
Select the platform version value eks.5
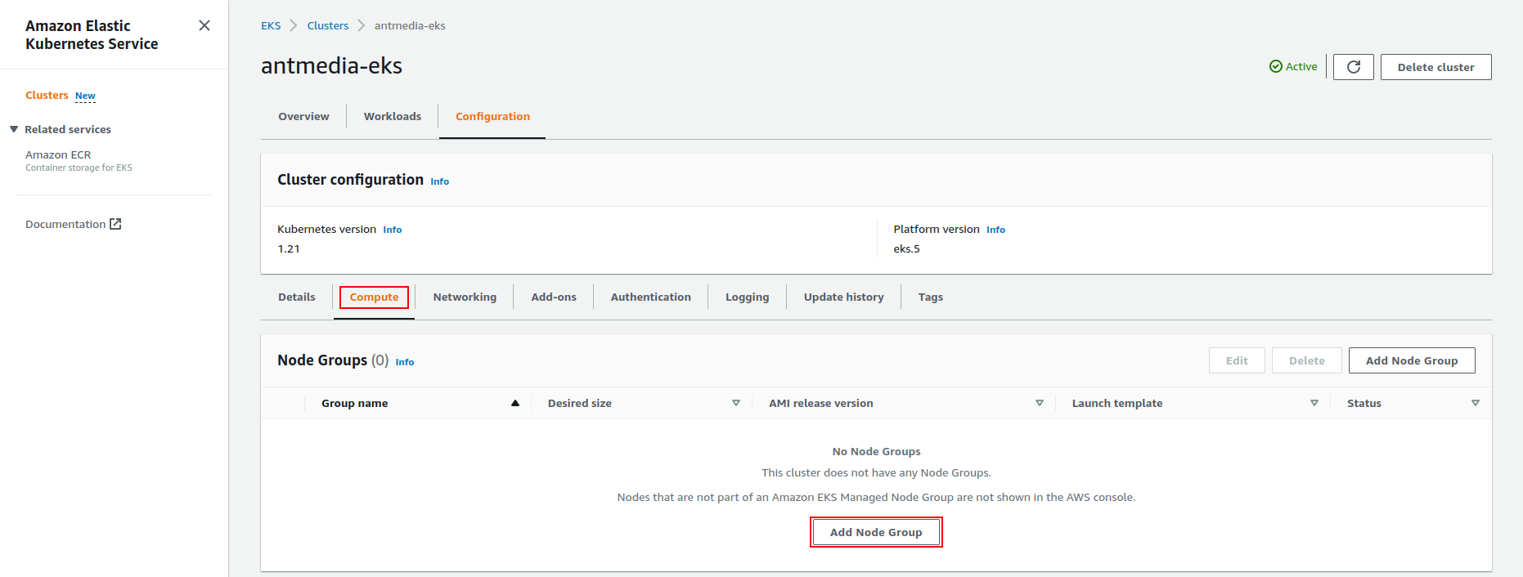[x=906, y=248]
